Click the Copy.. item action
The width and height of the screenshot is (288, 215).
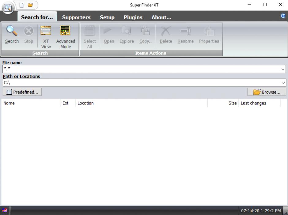145,35
